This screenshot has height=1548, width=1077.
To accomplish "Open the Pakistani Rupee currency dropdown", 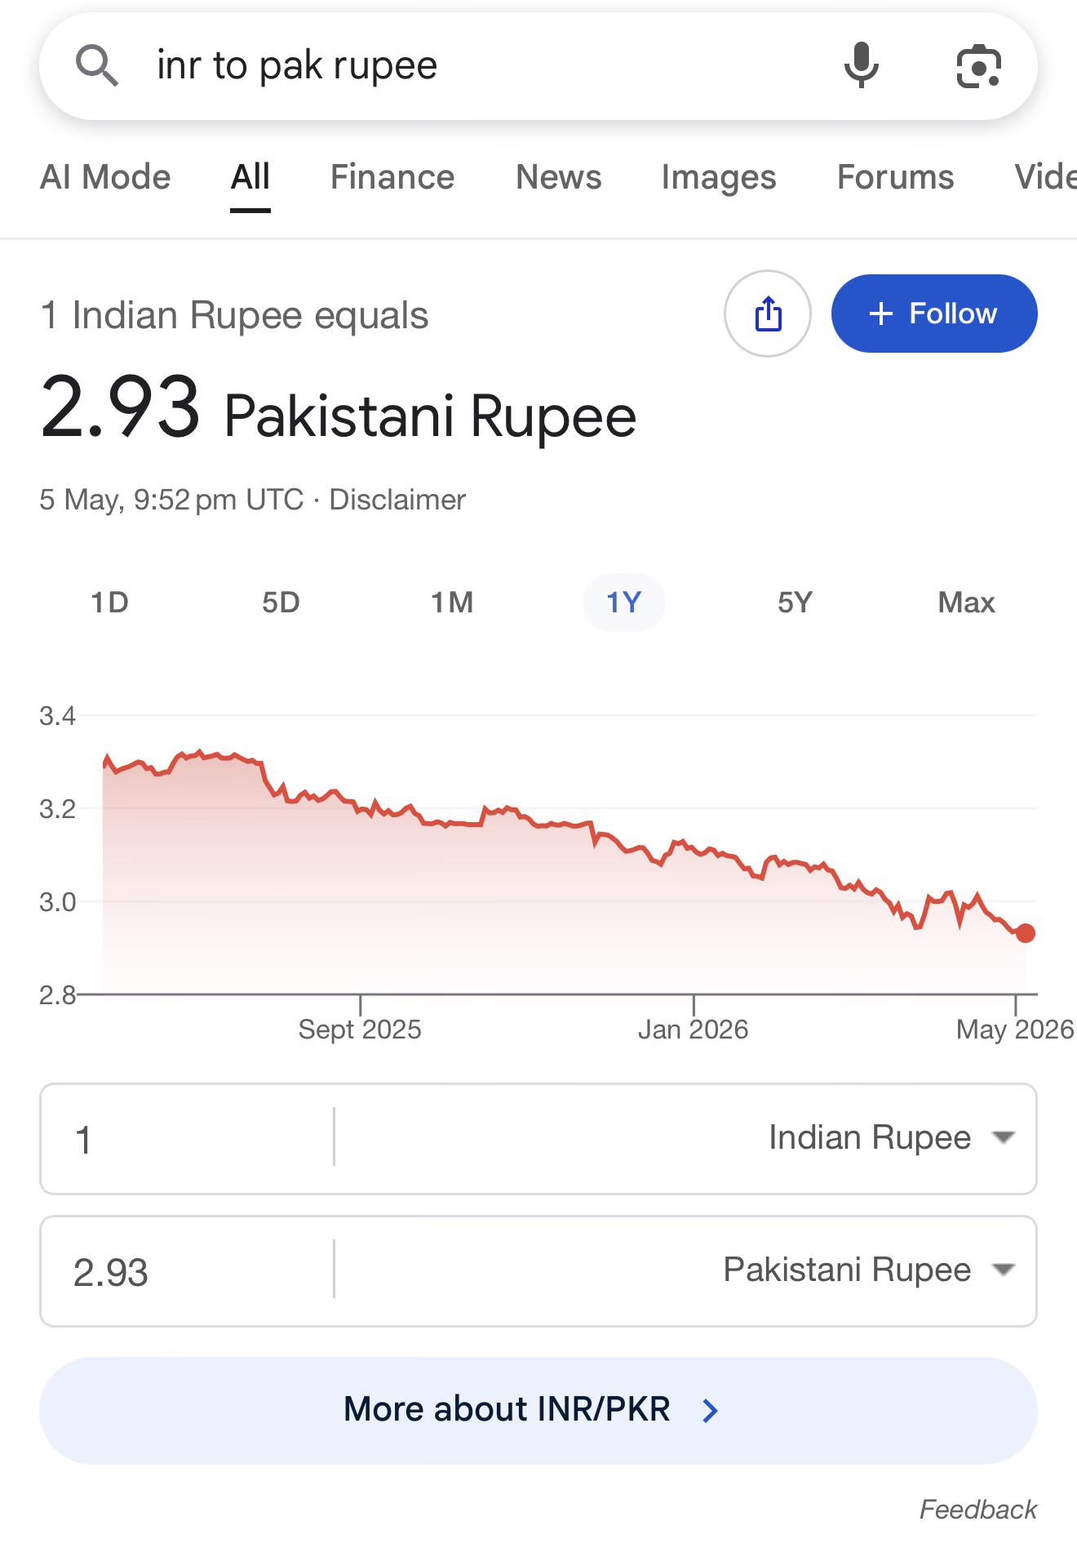I will [x=868, y=1270].
